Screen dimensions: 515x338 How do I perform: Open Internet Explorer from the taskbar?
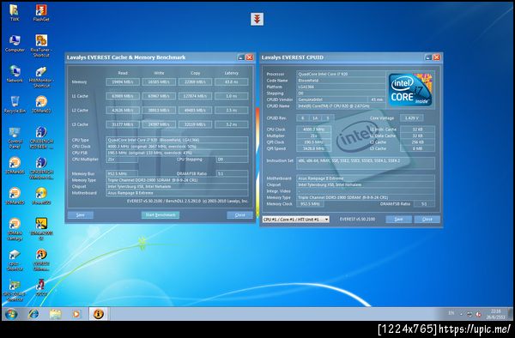(x=33, y=314)
